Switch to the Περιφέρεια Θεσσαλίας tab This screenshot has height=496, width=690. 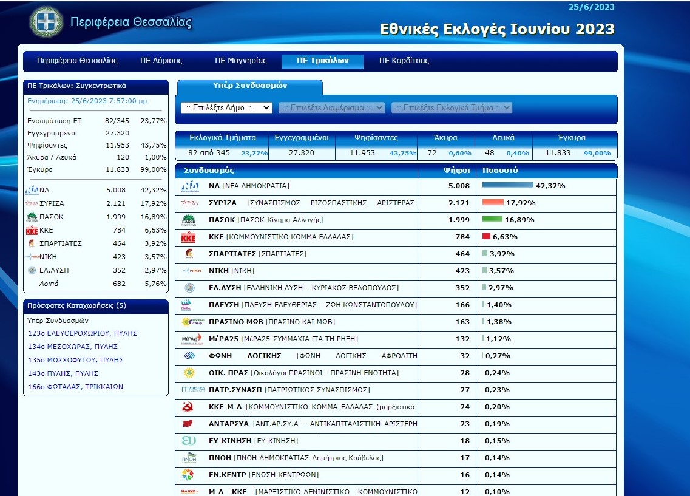[x=77, y=61]
